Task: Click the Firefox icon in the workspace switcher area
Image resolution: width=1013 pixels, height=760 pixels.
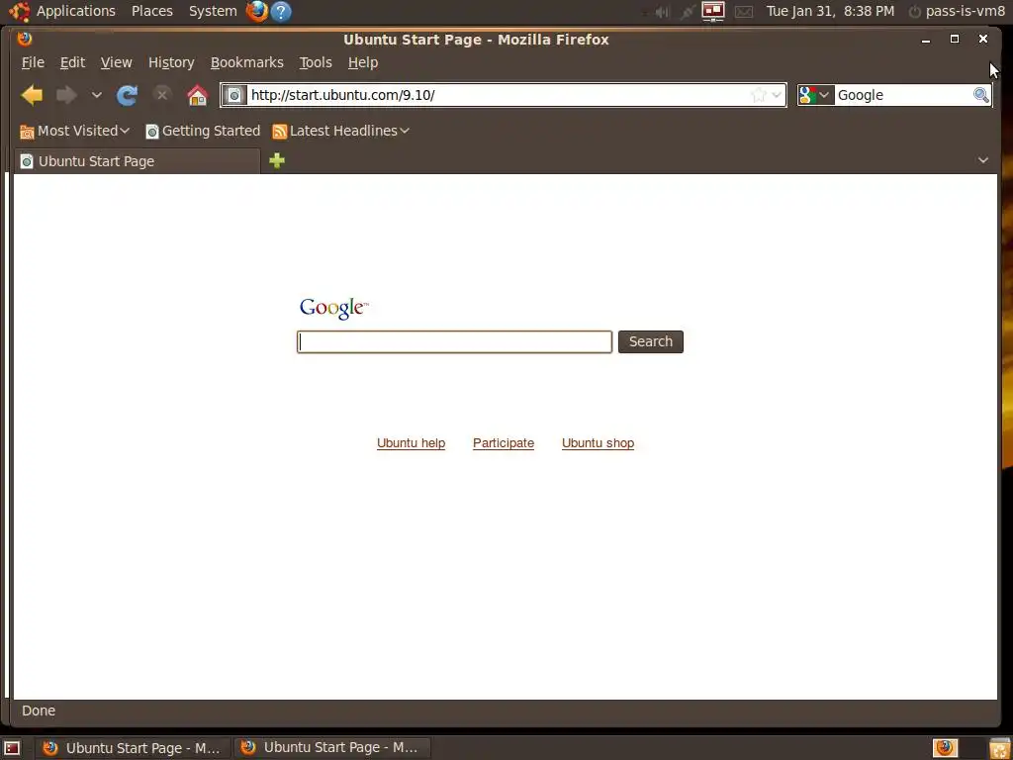Action: pos(945,748)
